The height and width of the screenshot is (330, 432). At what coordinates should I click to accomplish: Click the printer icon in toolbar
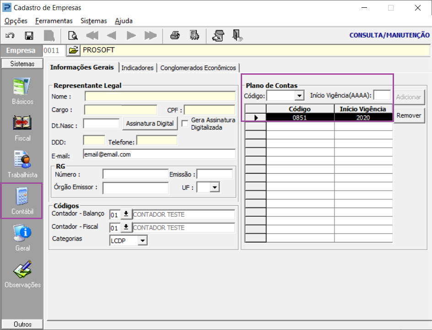(x=175, y=36)
